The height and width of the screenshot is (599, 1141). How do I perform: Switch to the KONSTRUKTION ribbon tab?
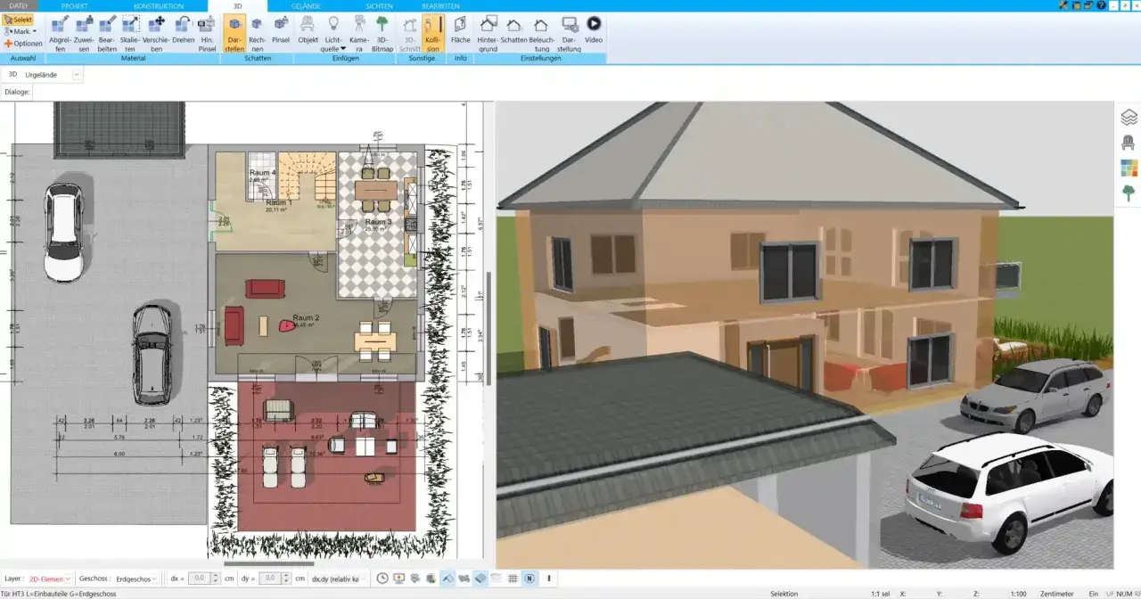pos(159,5)
